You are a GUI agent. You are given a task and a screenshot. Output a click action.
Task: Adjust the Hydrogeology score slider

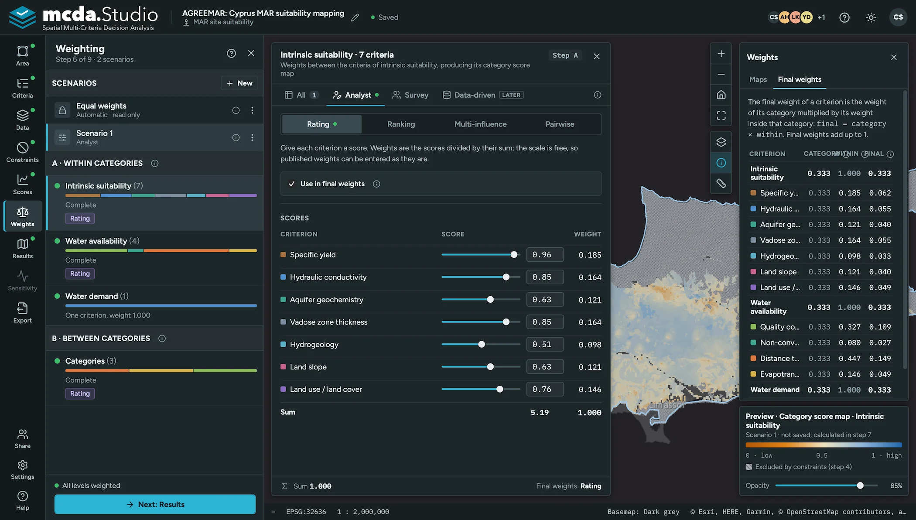coord(481,345)
